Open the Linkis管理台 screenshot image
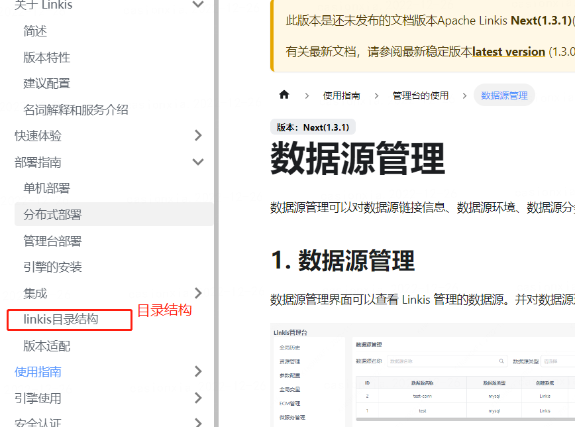This screenshot has height=427, width=575. pyautogui.click(x=423, y=375)
